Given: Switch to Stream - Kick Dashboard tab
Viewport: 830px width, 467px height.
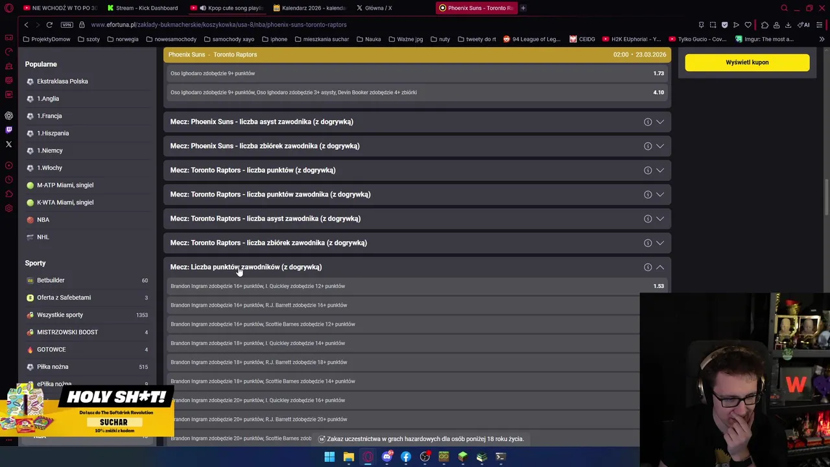Looking at the screenshot, I should pos(143,8).
